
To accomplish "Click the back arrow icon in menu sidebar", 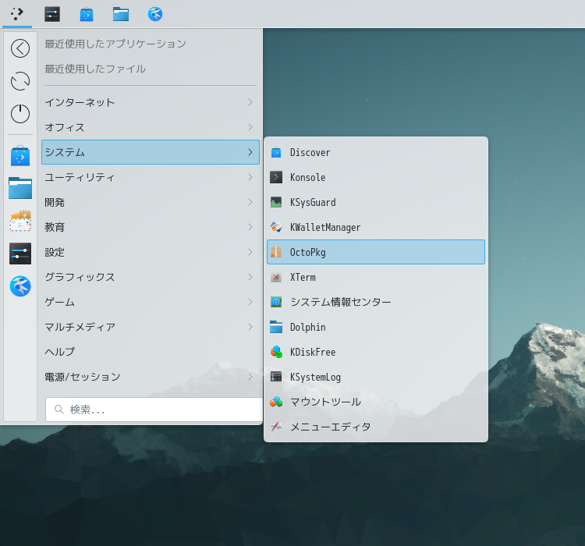I will click(20, 48).
